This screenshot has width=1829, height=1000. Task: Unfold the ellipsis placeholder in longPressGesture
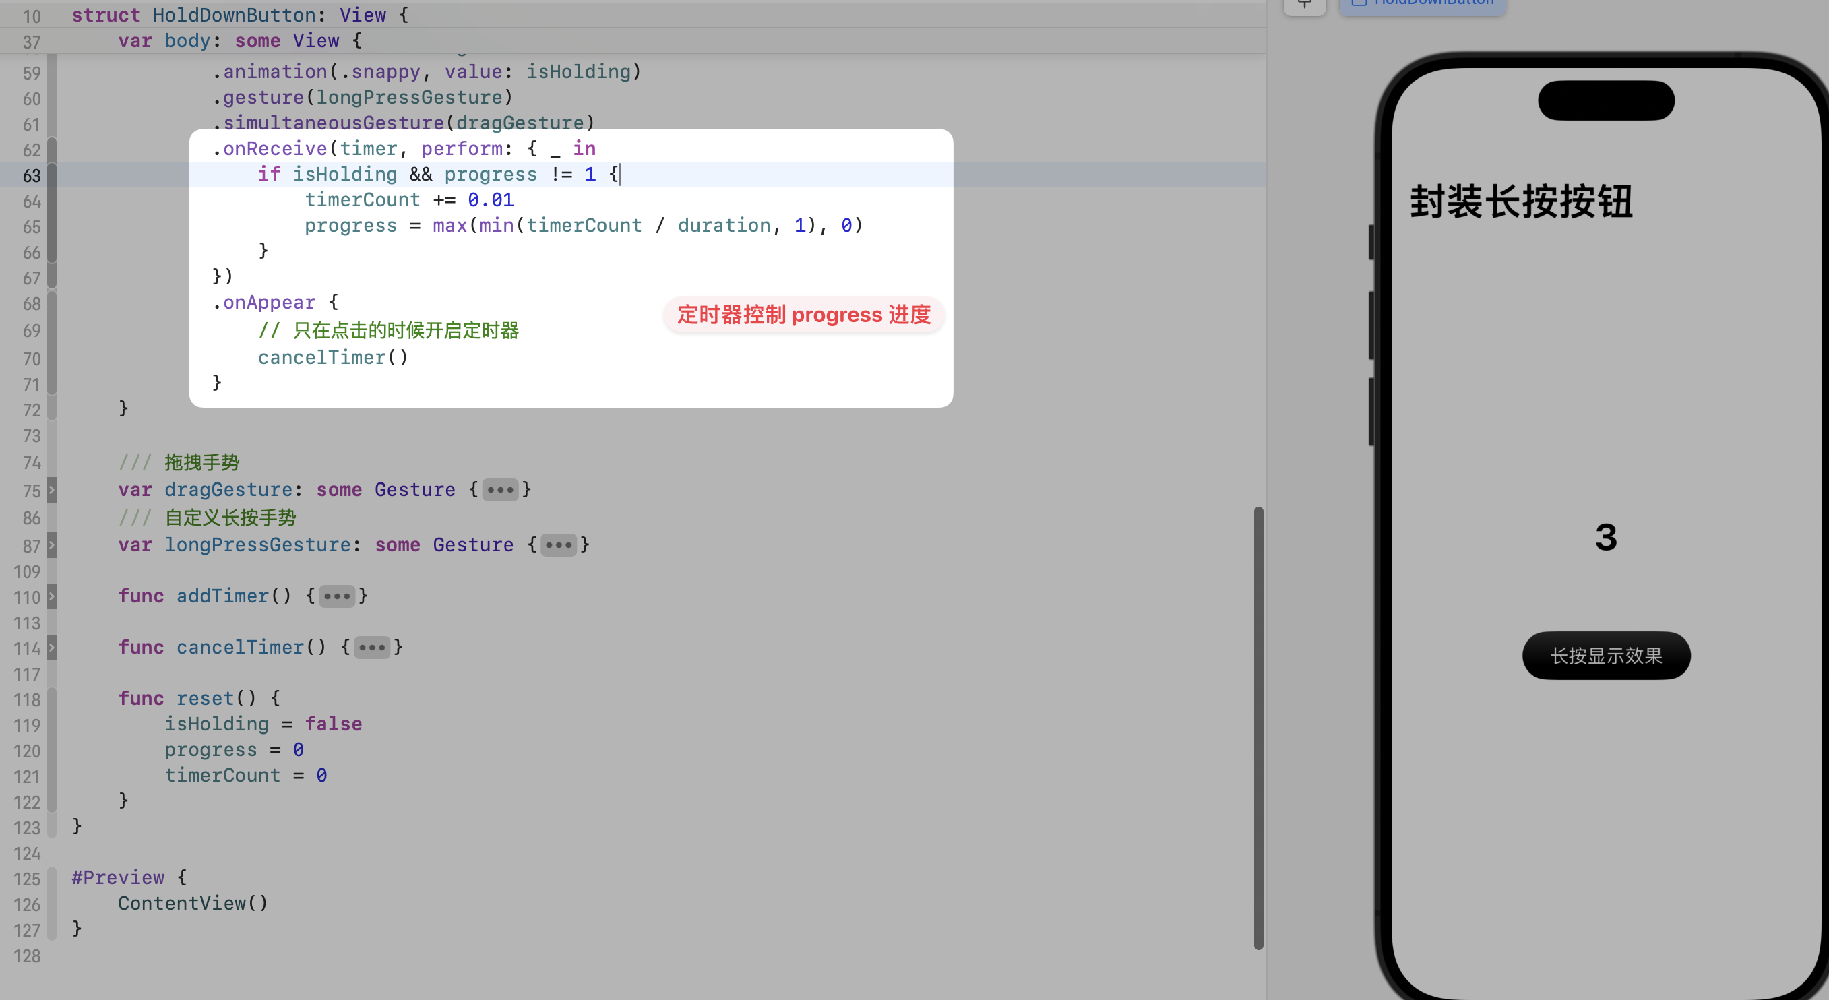[559, 545]
